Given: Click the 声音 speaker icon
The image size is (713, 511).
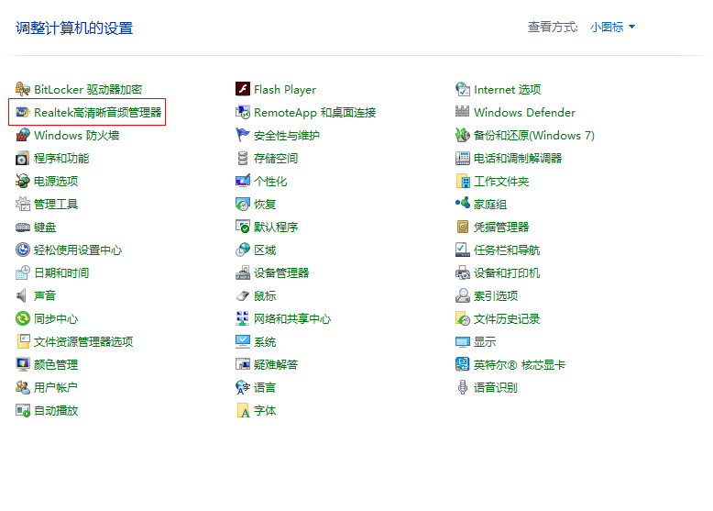Looking at the screenshot, I should tap(23, 295).
